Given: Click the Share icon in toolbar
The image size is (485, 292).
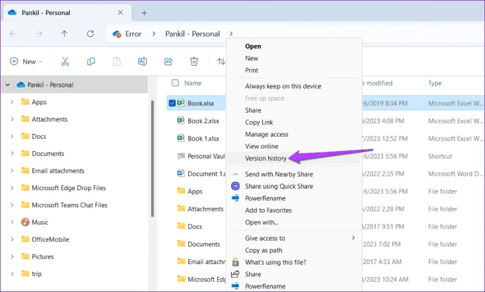Looking at the screenshot, I should click(169, 62).
